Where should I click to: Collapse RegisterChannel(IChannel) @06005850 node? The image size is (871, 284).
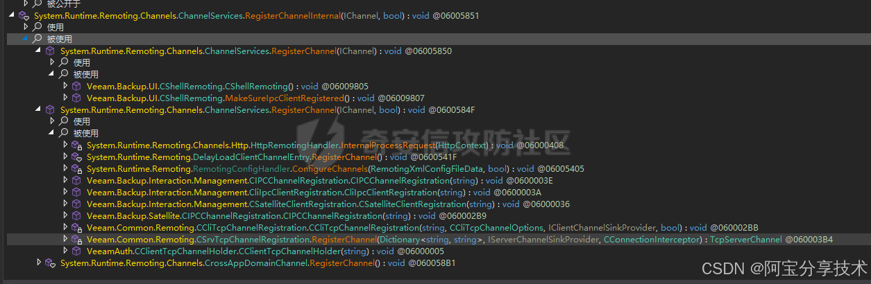pos(38,51)
